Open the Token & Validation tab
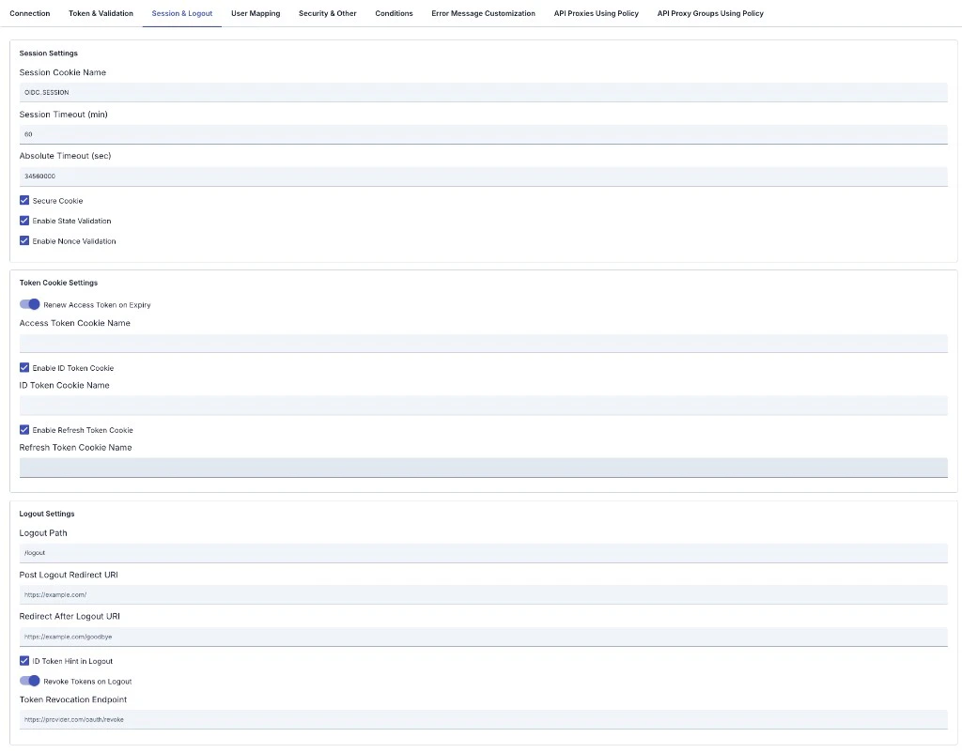 [x=101, y=13]
